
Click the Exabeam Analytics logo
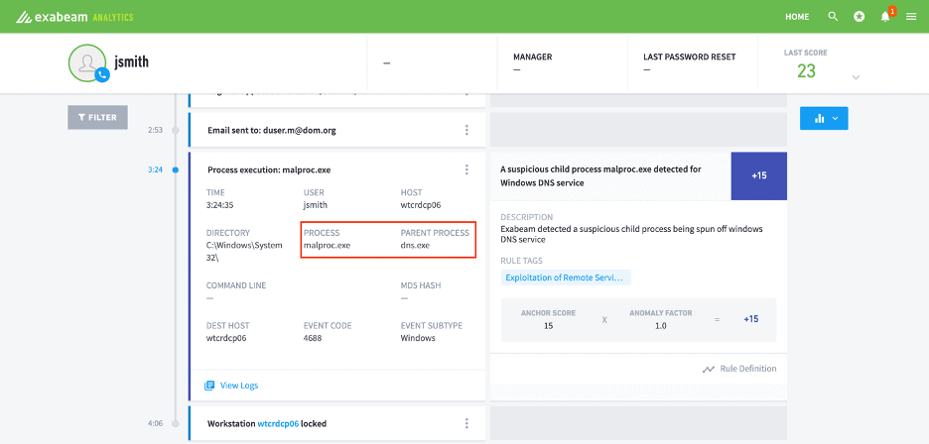pyautogui.click(x=74, y=17)
